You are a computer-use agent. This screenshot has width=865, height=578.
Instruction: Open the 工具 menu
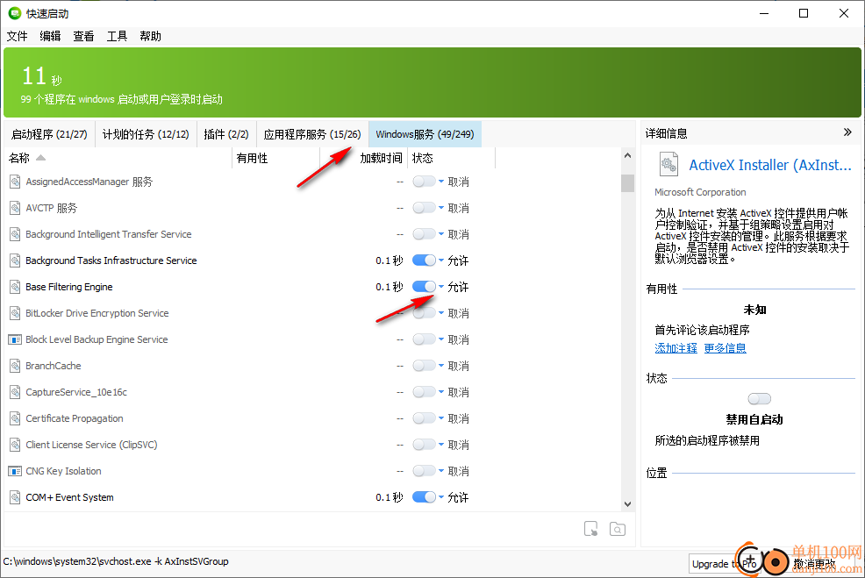117,37
